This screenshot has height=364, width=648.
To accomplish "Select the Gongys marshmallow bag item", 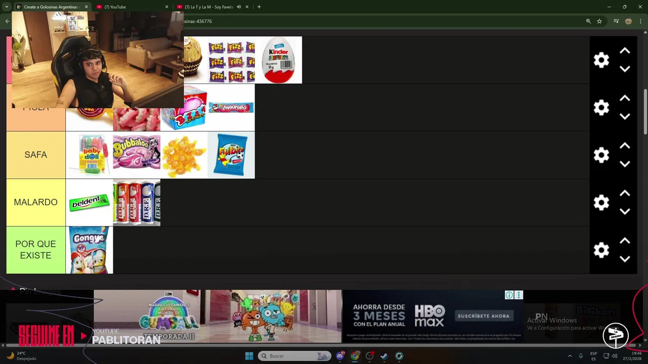I will click(x=89, y=250).
